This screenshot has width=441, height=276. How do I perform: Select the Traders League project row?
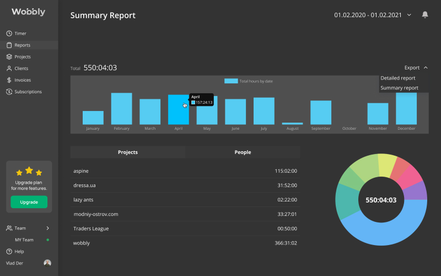pyautogui.click(x=185, y=229)
